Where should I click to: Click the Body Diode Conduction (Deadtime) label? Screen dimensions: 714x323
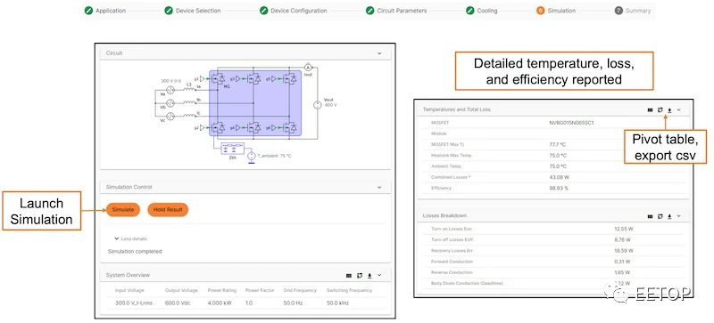(x=467, y=284)
